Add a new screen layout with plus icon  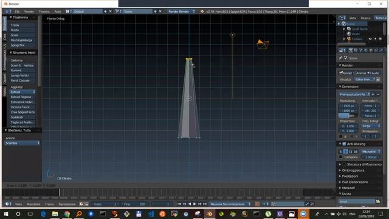(105, 12)
